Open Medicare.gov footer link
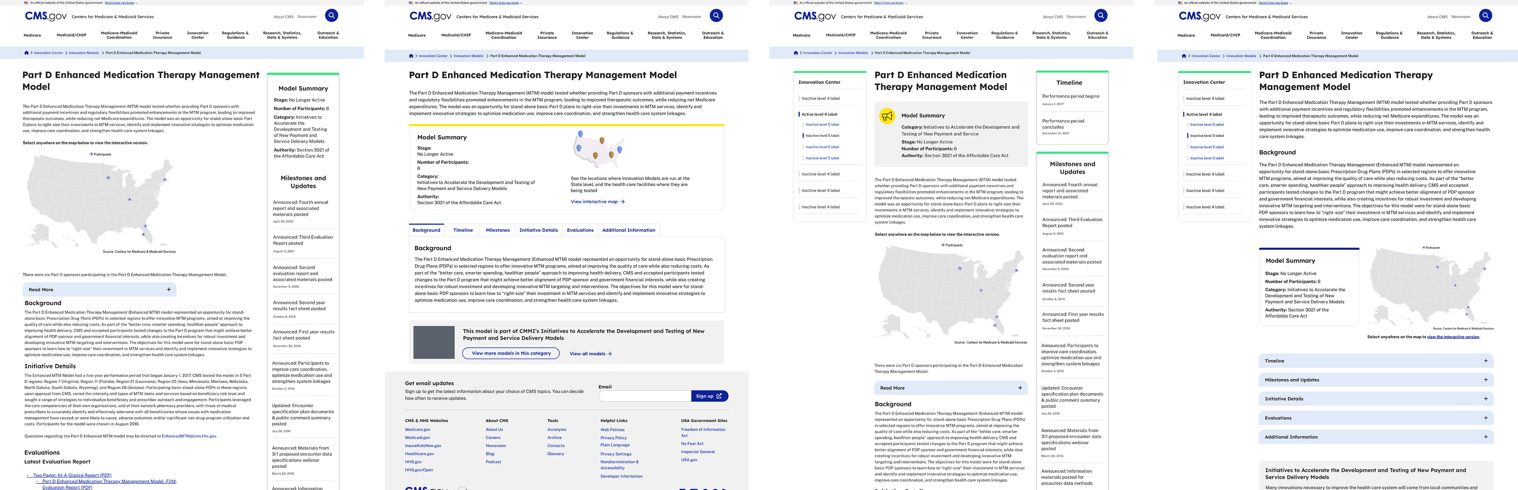This screenshot has height=490, width=1518. [x=417, y=429]
